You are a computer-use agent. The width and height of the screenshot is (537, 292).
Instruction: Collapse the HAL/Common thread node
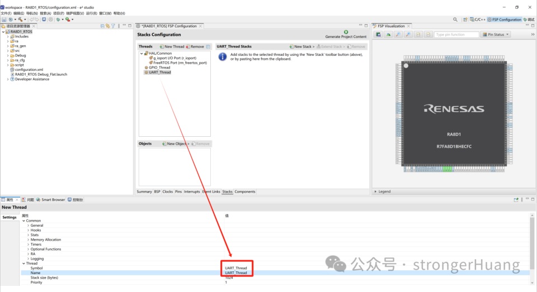point(142,54)
